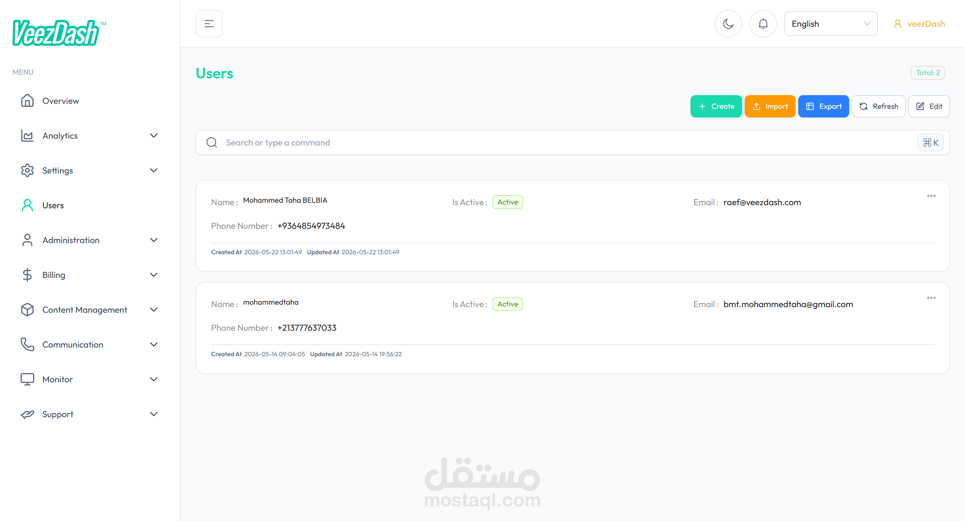Click the Refresh button
This screenshot has height=521, width=965.
pyautogui.click(x=878, y=106)
